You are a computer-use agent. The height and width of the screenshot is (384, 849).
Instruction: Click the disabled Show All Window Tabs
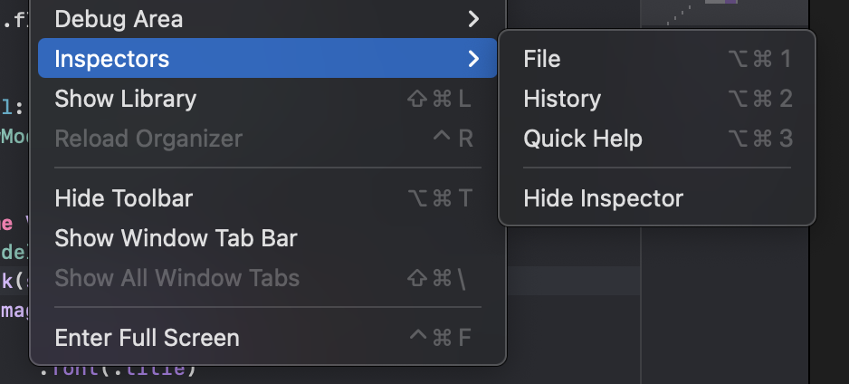176,278
